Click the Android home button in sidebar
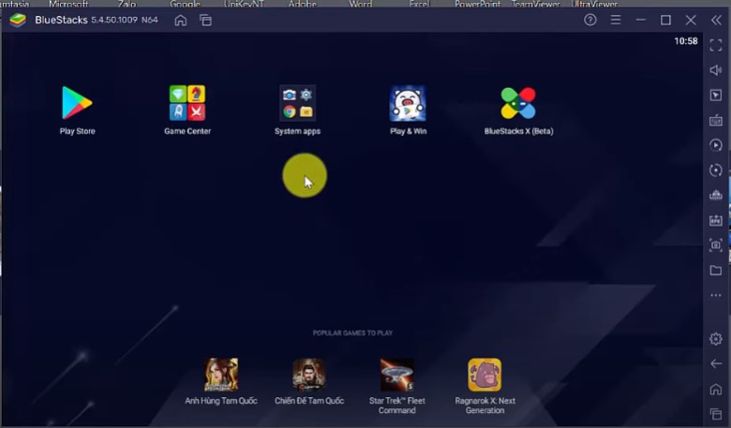The image size is (731, 428). click(x=716, y=389)
